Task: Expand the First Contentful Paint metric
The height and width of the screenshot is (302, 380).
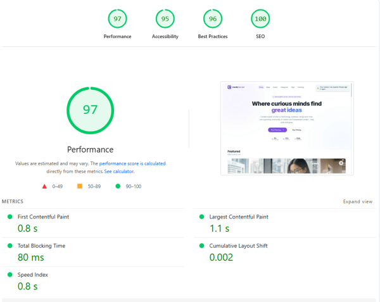Action: pos(93,223)
